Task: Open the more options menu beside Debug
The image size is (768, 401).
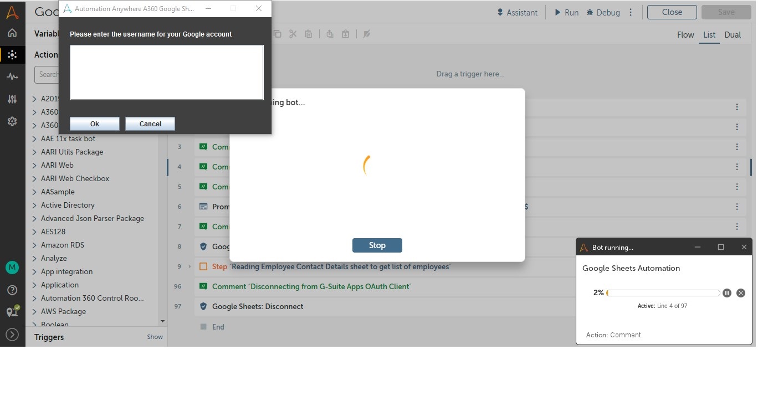Action: pos(631,12)
